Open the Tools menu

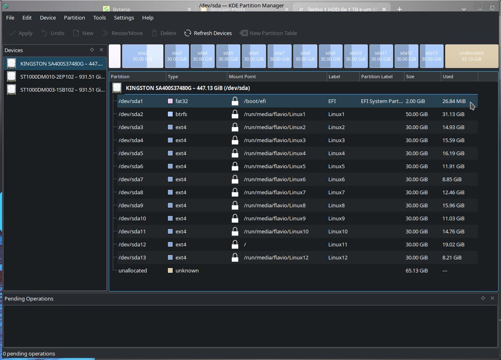(x=99, y=18)
